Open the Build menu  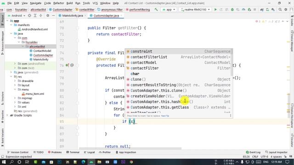[69, 3]
